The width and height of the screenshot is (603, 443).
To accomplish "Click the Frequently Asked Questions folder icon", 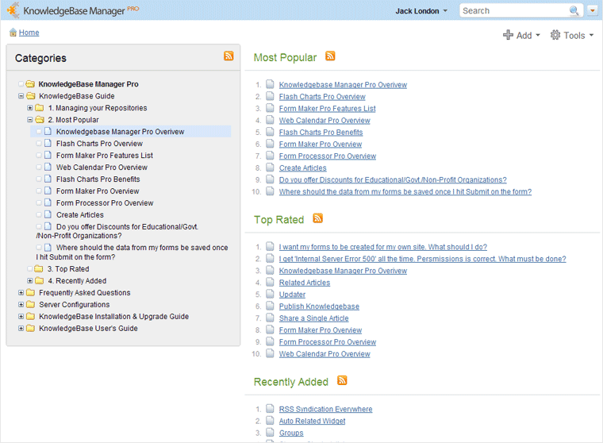I will (x=31, y=292).
